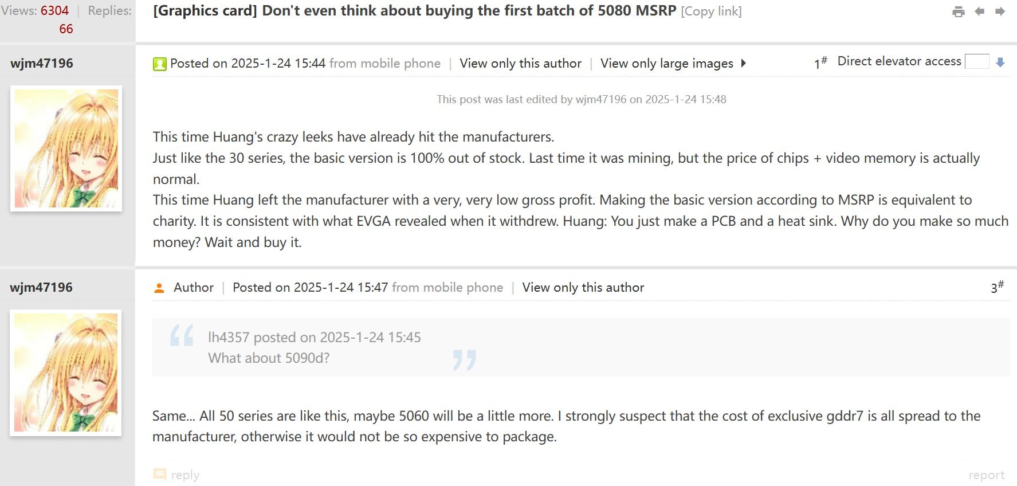Click the Direct elevator access input box
This screenshot has height=486, width=1017.
tap(977, 61)
